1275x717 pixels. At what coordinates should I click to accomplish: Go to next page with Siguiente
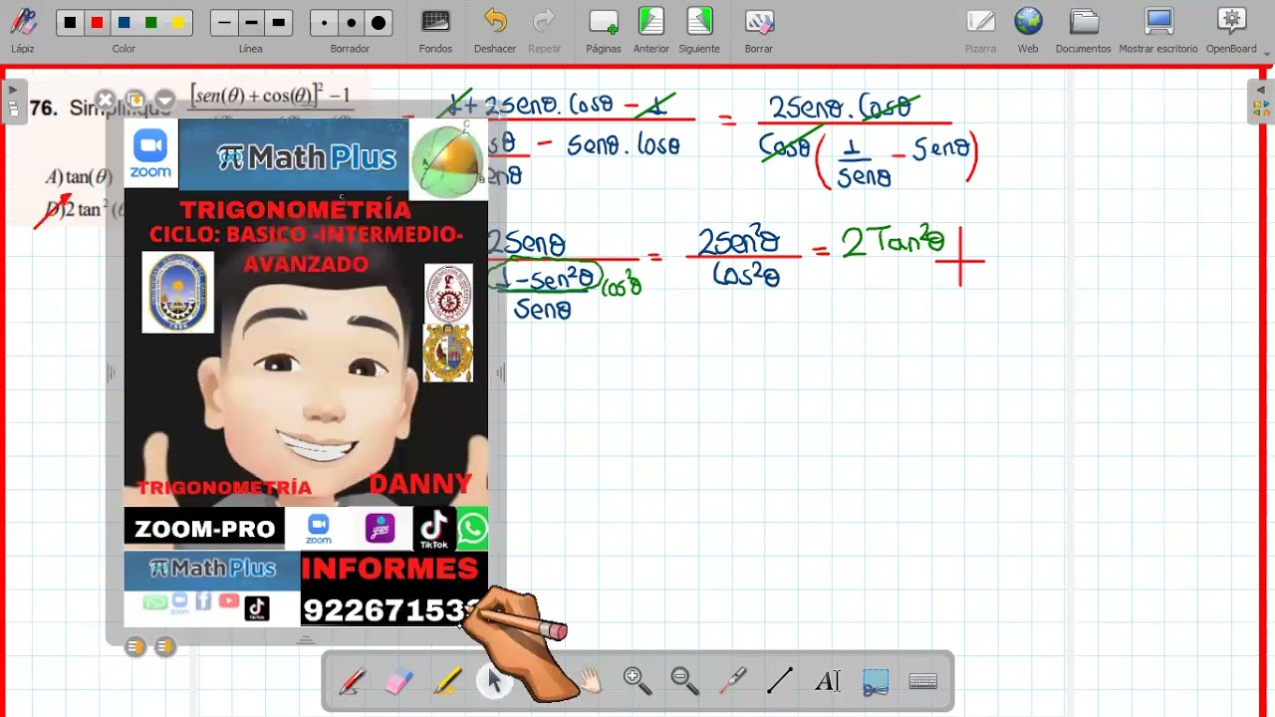[x=699, y=30]
